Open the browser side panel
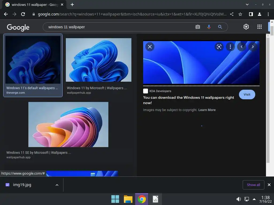The width and height of the screenshot is (274, 205). [251, 14]
